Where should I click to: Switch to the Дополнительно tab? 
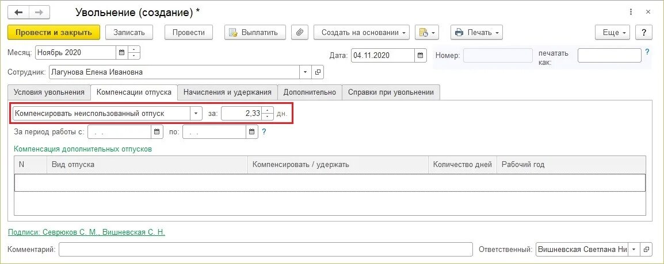point(310,92)
